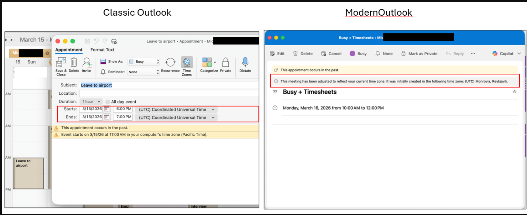
Task: Expand the Copilot dropdown chevron
Action: point(519,54)
